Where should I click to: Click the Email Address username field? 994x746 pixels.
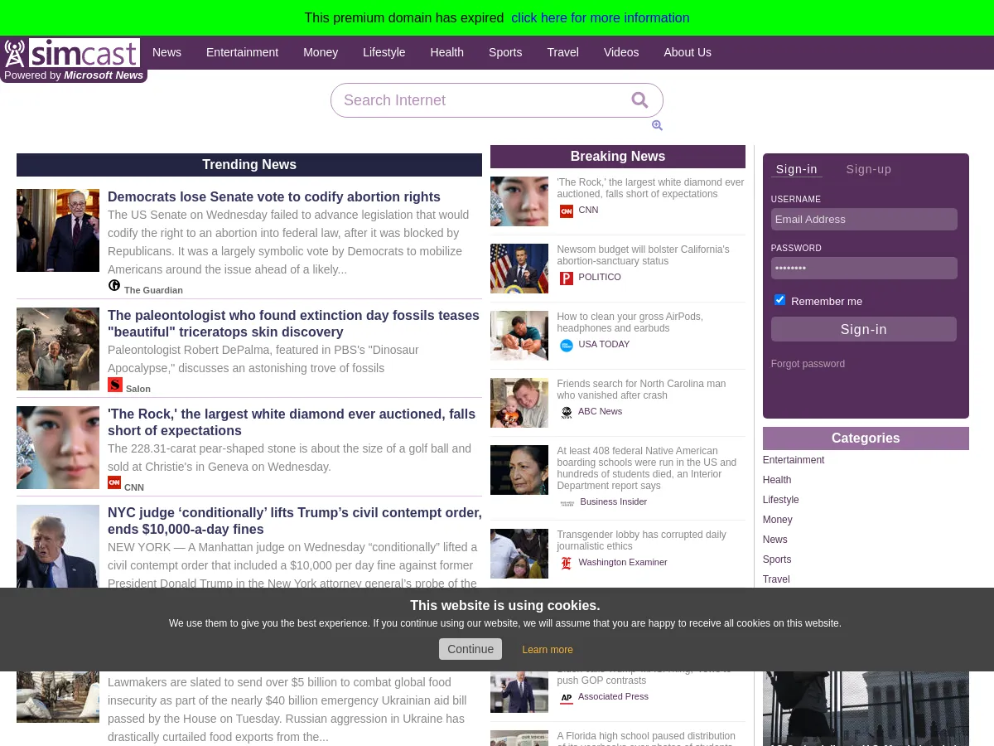(x=864, y=220)
